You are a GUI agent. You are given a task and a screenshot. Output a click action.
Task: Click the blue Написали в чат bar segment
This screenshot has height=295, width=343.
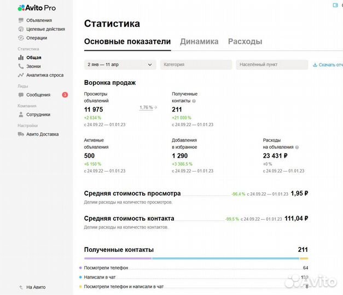(x=226, y=258)
